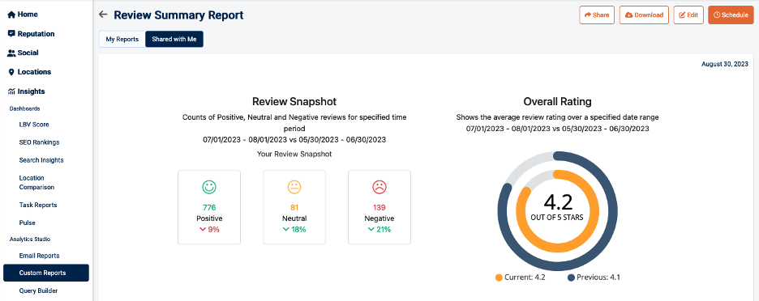Viewport: 759px width, 301px height.
Task: Click the Analytics Studio sidebar heading
Action: tap(30, 239)
